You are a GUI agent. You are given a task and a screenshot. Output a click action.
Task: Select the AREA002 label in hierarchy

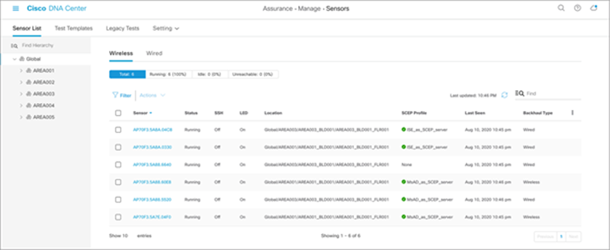[x=43, y=83]
